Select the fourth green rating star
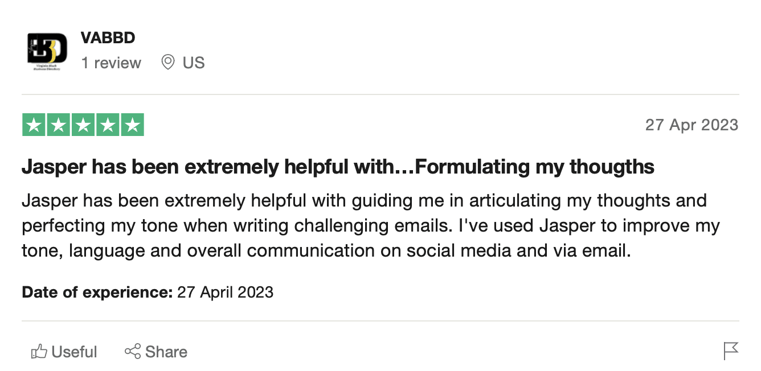This screenshot has height=371, width=761. tap(108, 125)
